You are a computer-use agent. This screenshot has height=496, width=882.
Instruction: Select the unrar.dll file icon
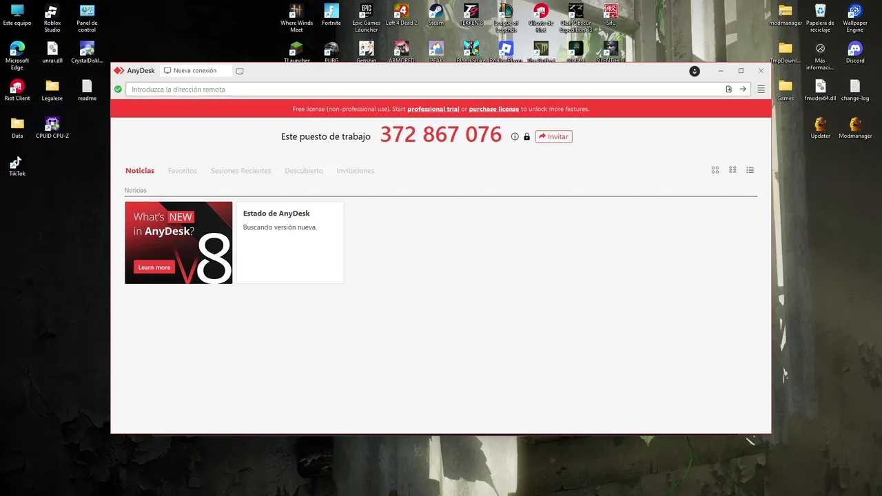(52, 52)
